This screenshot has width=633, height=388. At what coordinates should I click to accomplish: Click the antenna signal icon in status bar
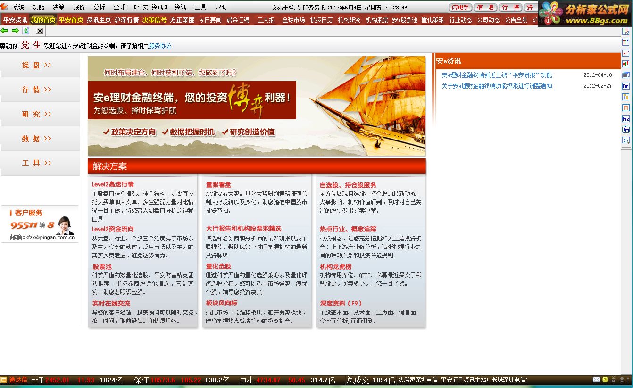click(x=613, y=380)
